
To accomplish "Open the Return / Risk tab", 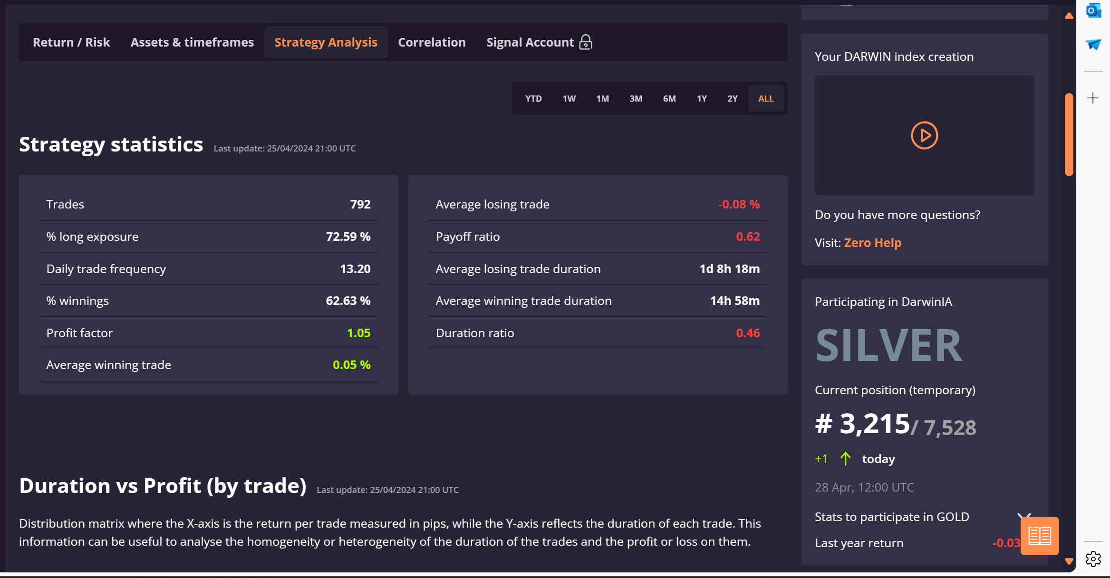I will pyautogui.click(x=71, y=42).
